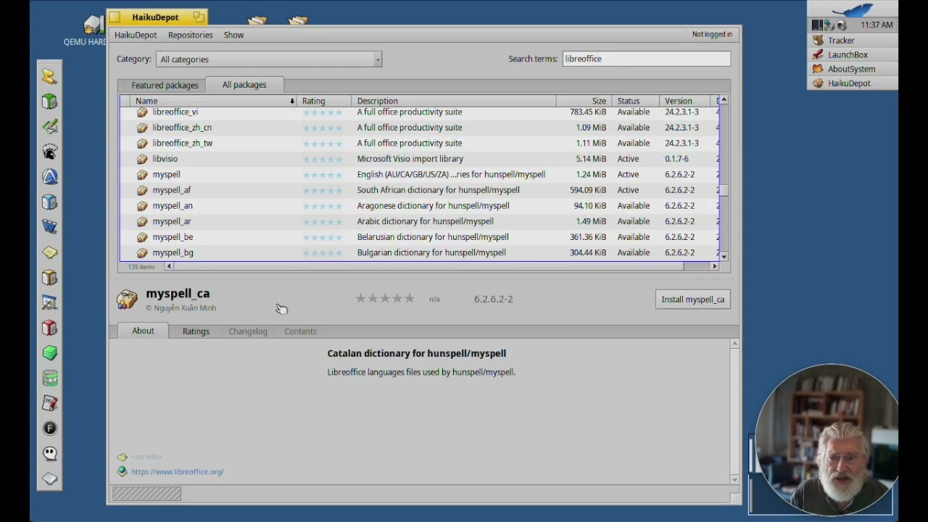Click the package list scrollbar up arrow
The height and width of the screenshot is (522, 928).
(724, 100)
